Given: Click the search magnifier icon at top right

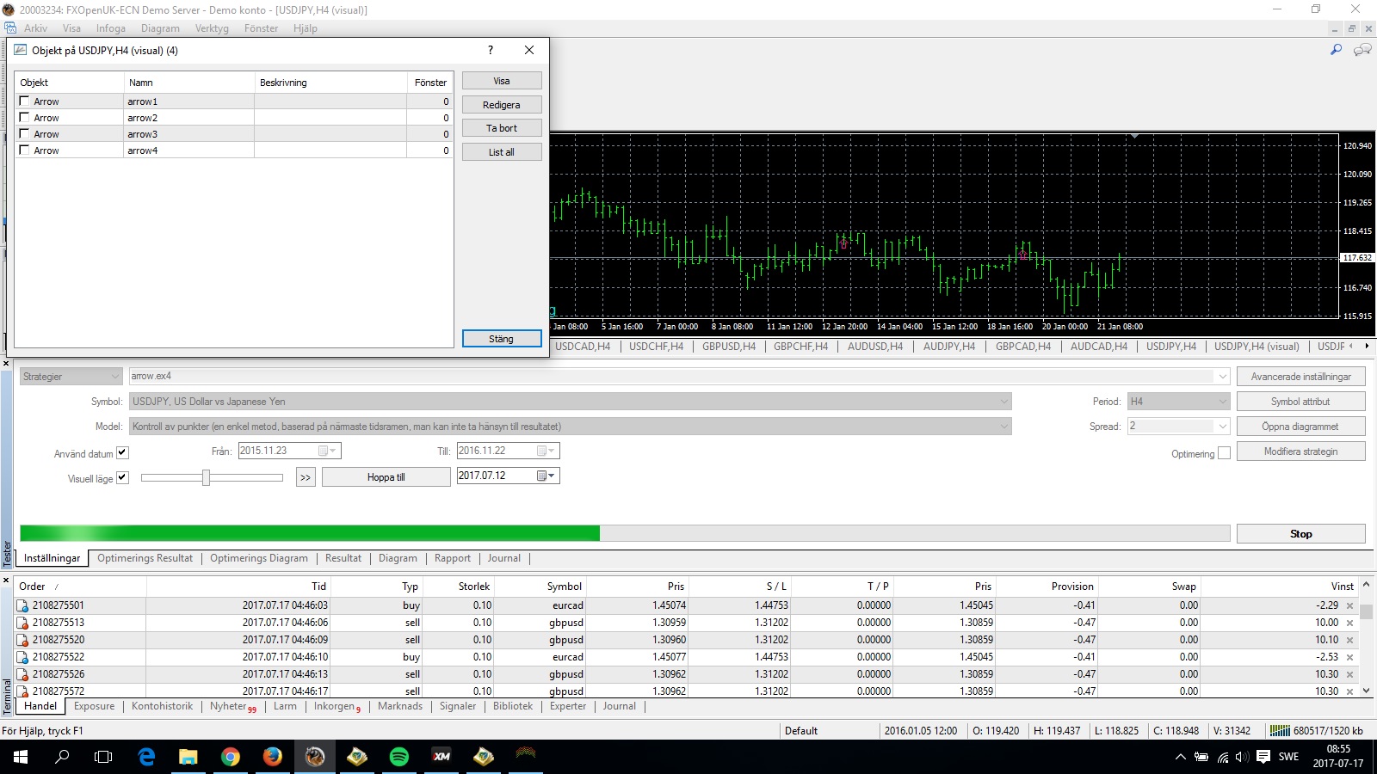Looking at the screenshot, I should click(1336, 50).
